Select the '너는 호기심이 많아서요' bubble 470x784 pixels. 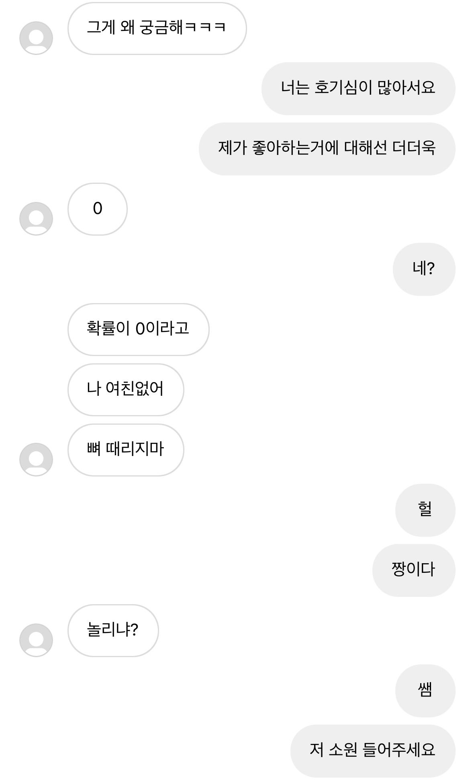click(x=358, y=88)
